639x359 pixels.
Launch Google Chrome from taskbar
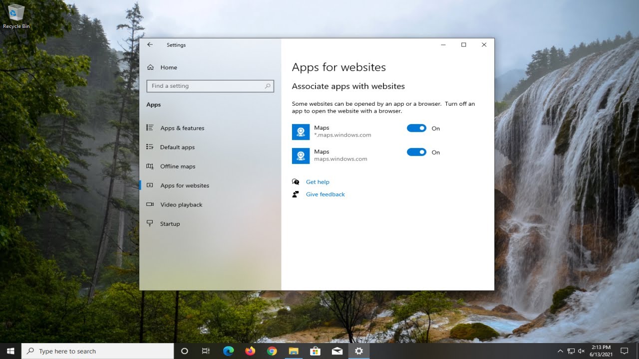[272, 351]
